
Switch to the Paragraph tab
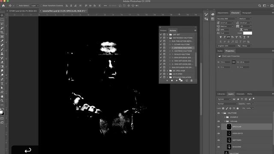pyautogui.click(x=247, y=13)
